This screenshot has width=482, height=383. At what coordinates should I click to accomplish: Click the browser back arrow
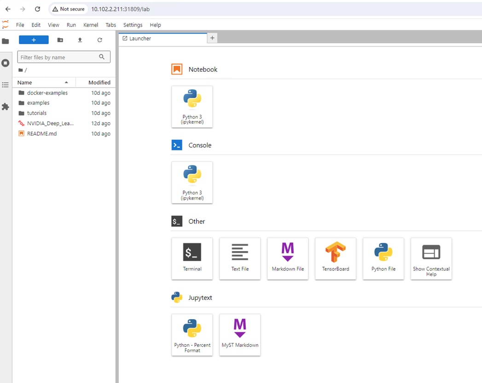click(8, 9)
